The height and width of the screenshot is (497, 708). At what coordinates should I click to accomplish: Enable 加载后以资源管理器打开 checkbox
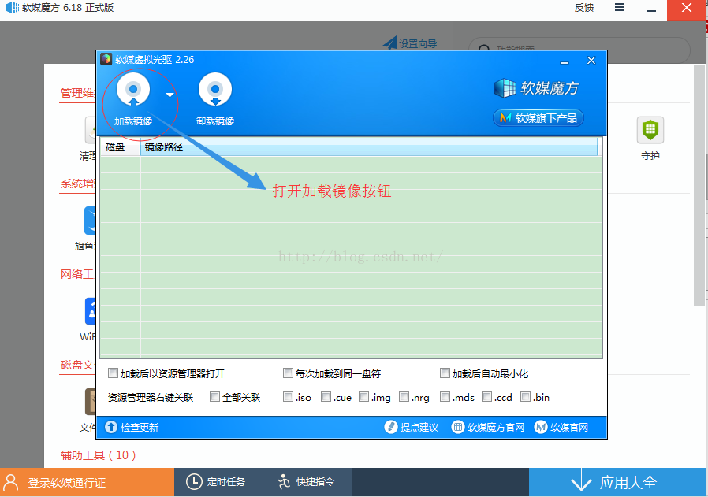pyautogui.click(x=113, y=373)
